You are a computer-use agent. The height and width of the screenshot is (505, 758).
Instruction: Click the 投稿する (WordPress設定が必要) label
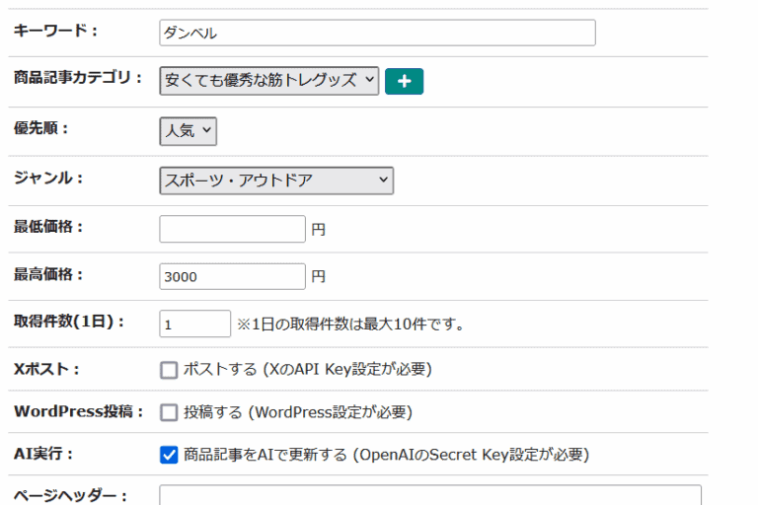pyautogui.click(x=298, y=412)
